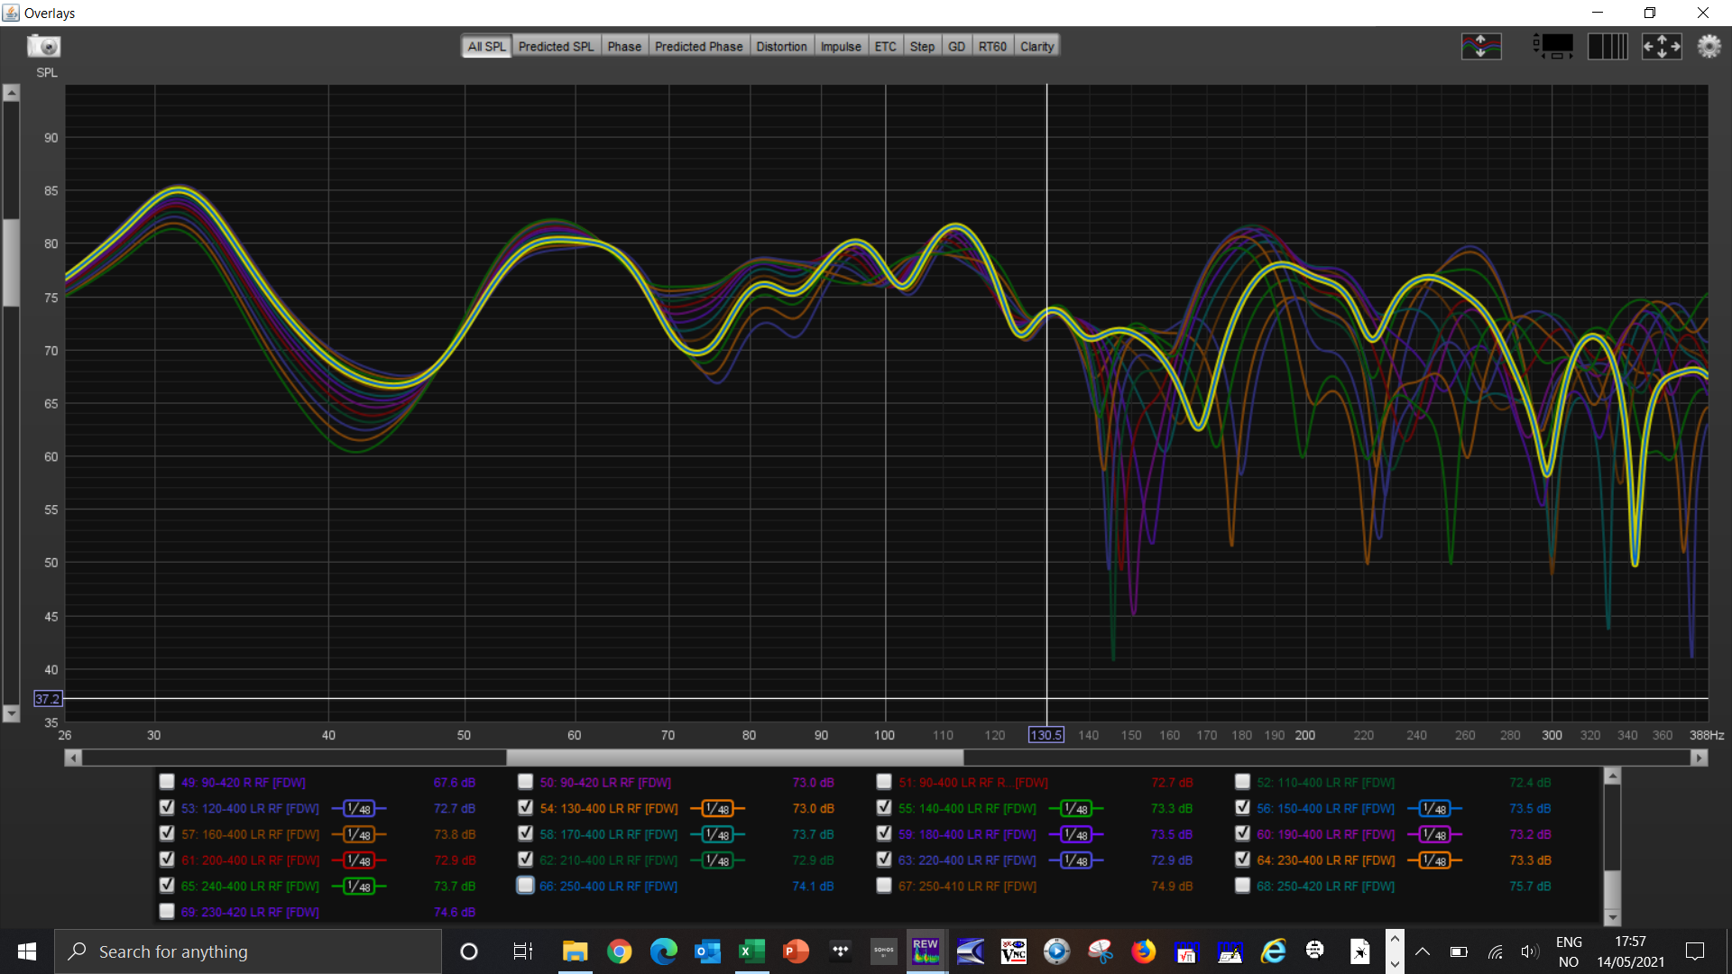The height and width of the screenshot is (974, 1732).
Task: Click the SPL vertical scroll down arrow
Action: tap(11, 713)
